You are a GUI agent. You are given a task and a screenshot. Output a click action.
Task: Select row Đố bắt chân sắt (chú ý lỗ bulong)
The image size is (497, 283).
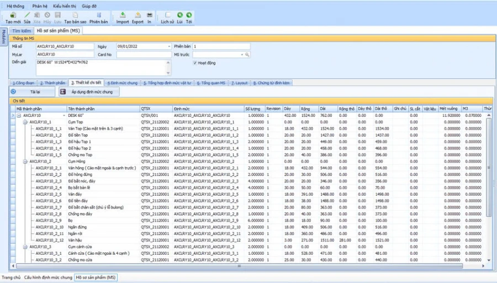click(x=247, y=207)
